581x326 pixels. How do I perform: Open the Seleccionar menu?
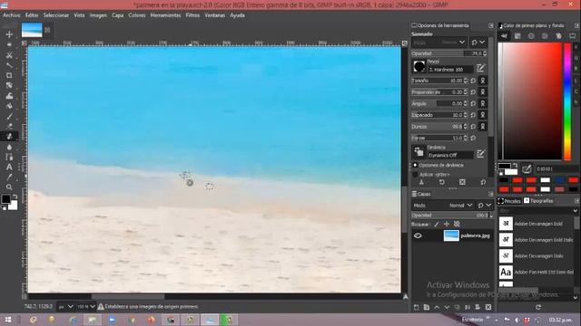56,15
